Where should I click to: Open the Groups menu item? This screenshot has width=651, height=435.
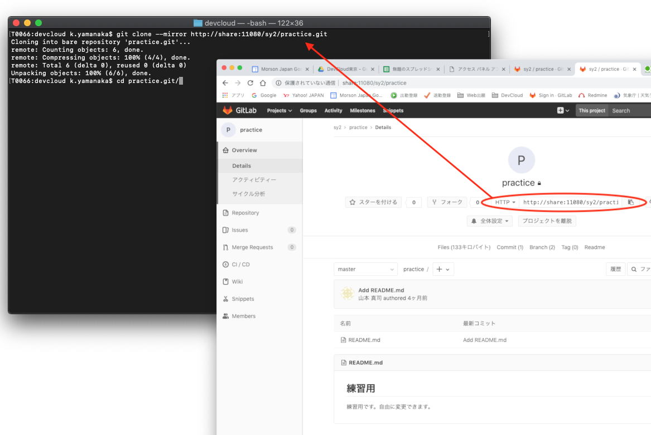click(x=308, y=110)
